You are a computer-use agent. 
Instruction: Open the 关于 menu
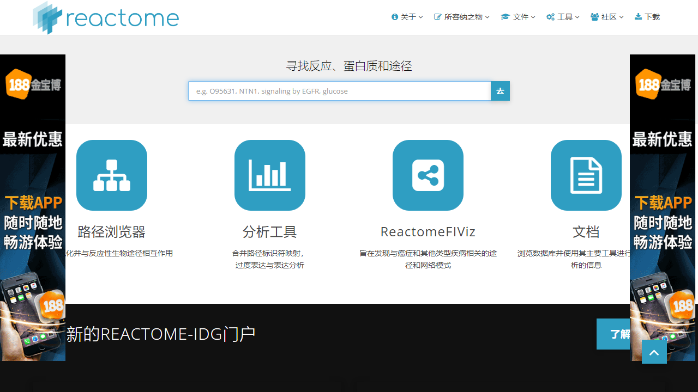pos(407,17)
